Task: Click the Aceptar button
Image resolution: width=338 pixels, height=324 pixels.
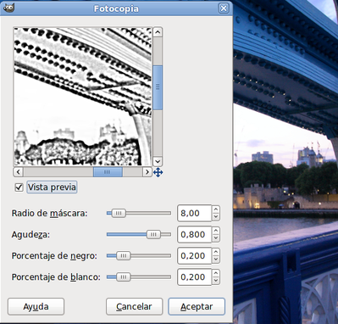Action: (x=197, y=306)
